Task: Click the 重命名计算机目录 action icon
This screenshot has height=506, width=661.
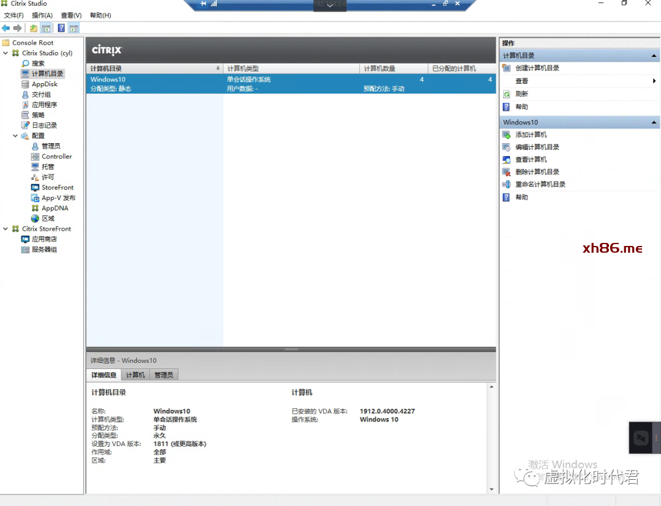Action: point(506,184)
